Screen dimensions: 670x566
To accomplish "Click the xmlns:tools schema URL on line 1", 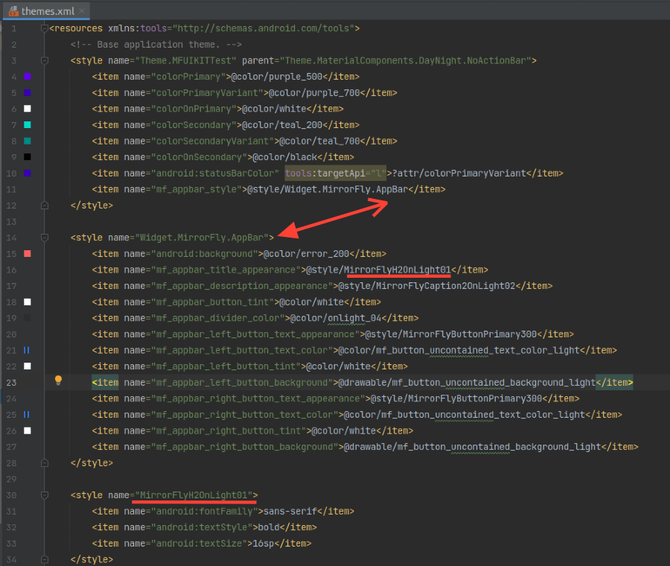I will [264, 28].
